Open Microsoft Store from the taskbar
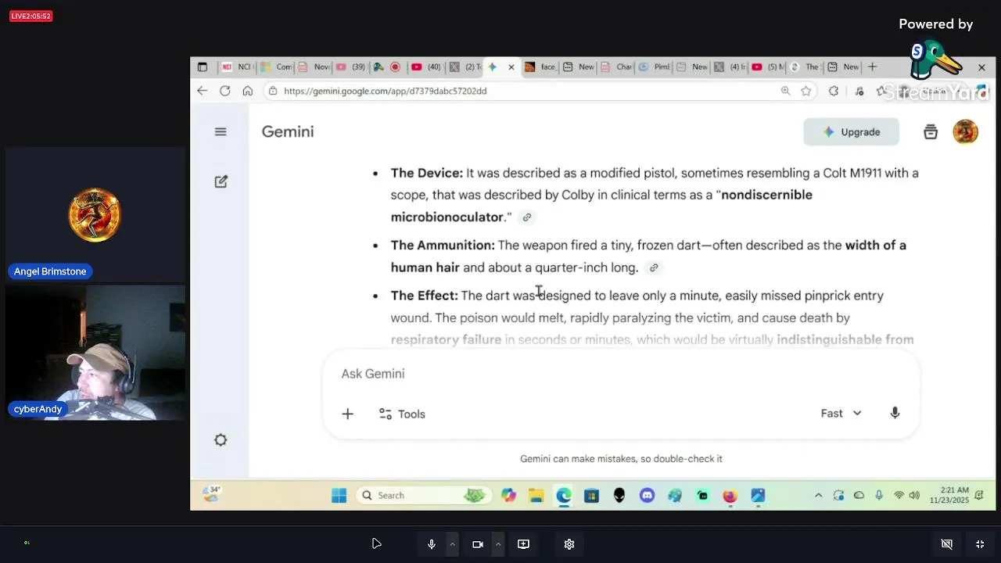Screen dimensions: 1001x563 click(x=591, y=496)
